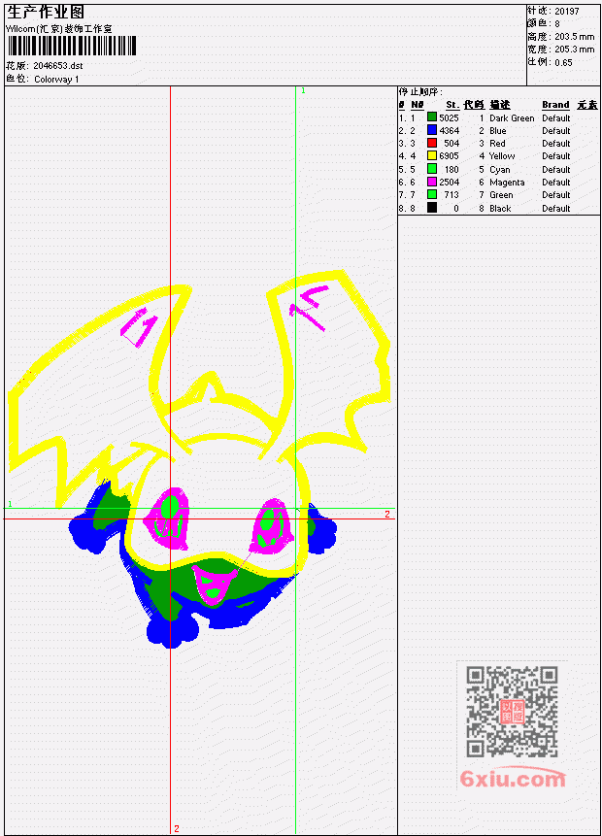This screenshot has height=836, width=602.
Task: Choose the Yellow color swatch in row 4
Action: [x=432, y=155]
